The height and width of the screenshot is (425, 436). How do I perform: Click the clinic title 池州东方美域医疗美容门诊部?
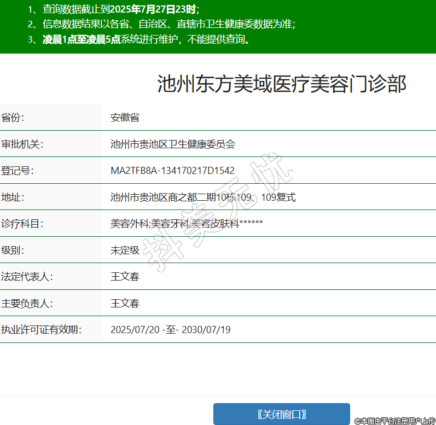(x=282, y=84)
